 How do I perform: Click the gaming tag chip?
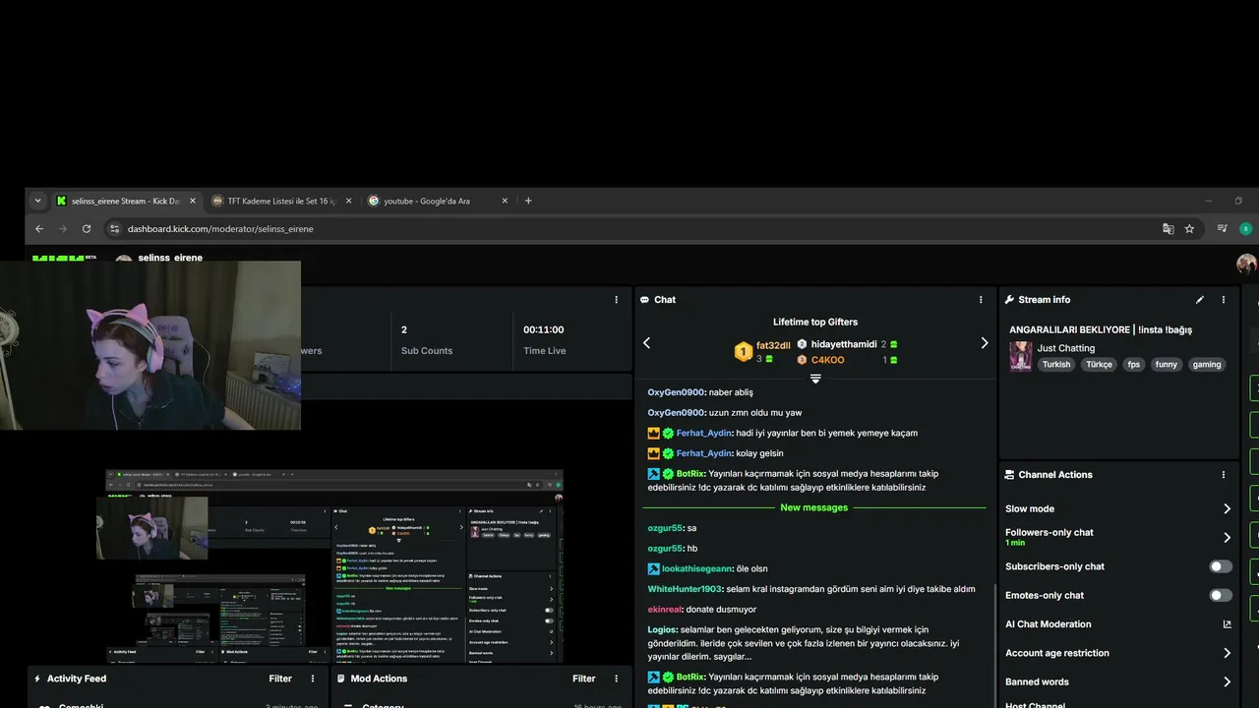(x=1207, y=364)
